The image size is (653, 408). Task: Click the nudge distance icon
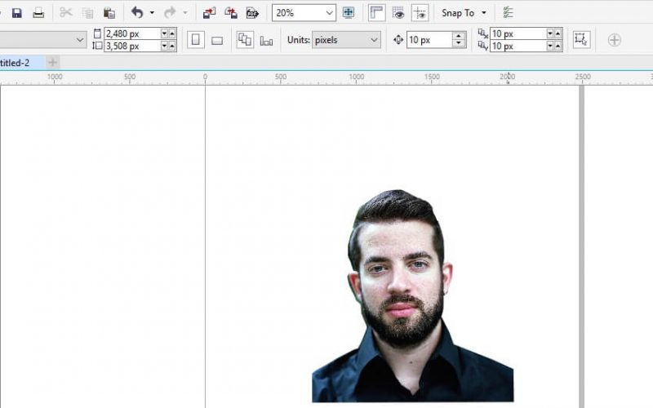point(398,40)
